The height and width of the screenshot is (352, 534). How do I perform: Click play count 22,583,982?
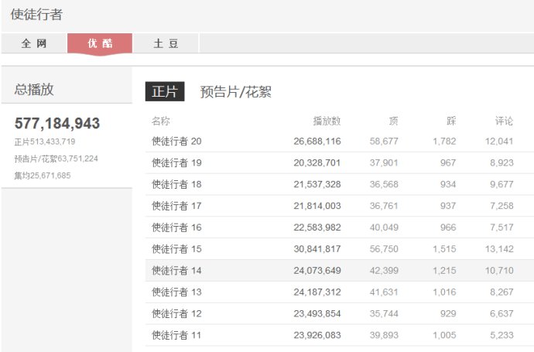point(317,227)
